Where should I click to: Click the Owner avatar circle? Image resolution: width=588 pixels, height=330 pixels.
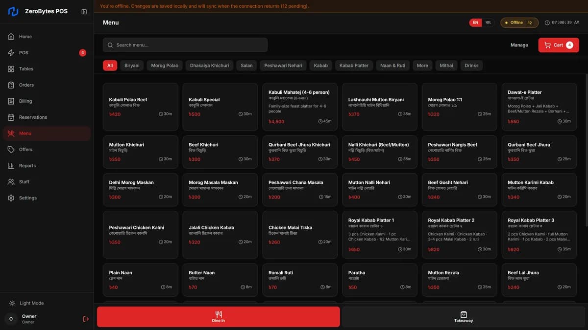coord(11,319)
